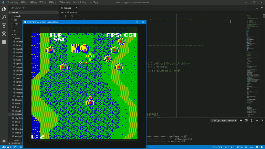Viewport: 265px width, 149px height.
Task: Open the ヘルプ(H) menu
Action: click(93, 2)
